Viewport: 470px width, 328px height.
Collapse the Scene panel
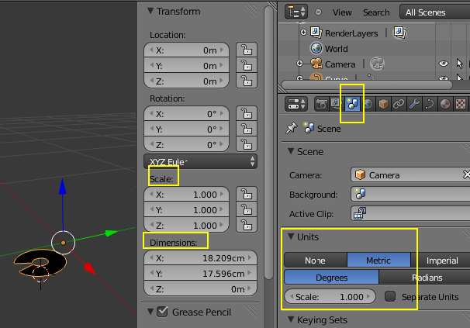(x=290, y=151)
